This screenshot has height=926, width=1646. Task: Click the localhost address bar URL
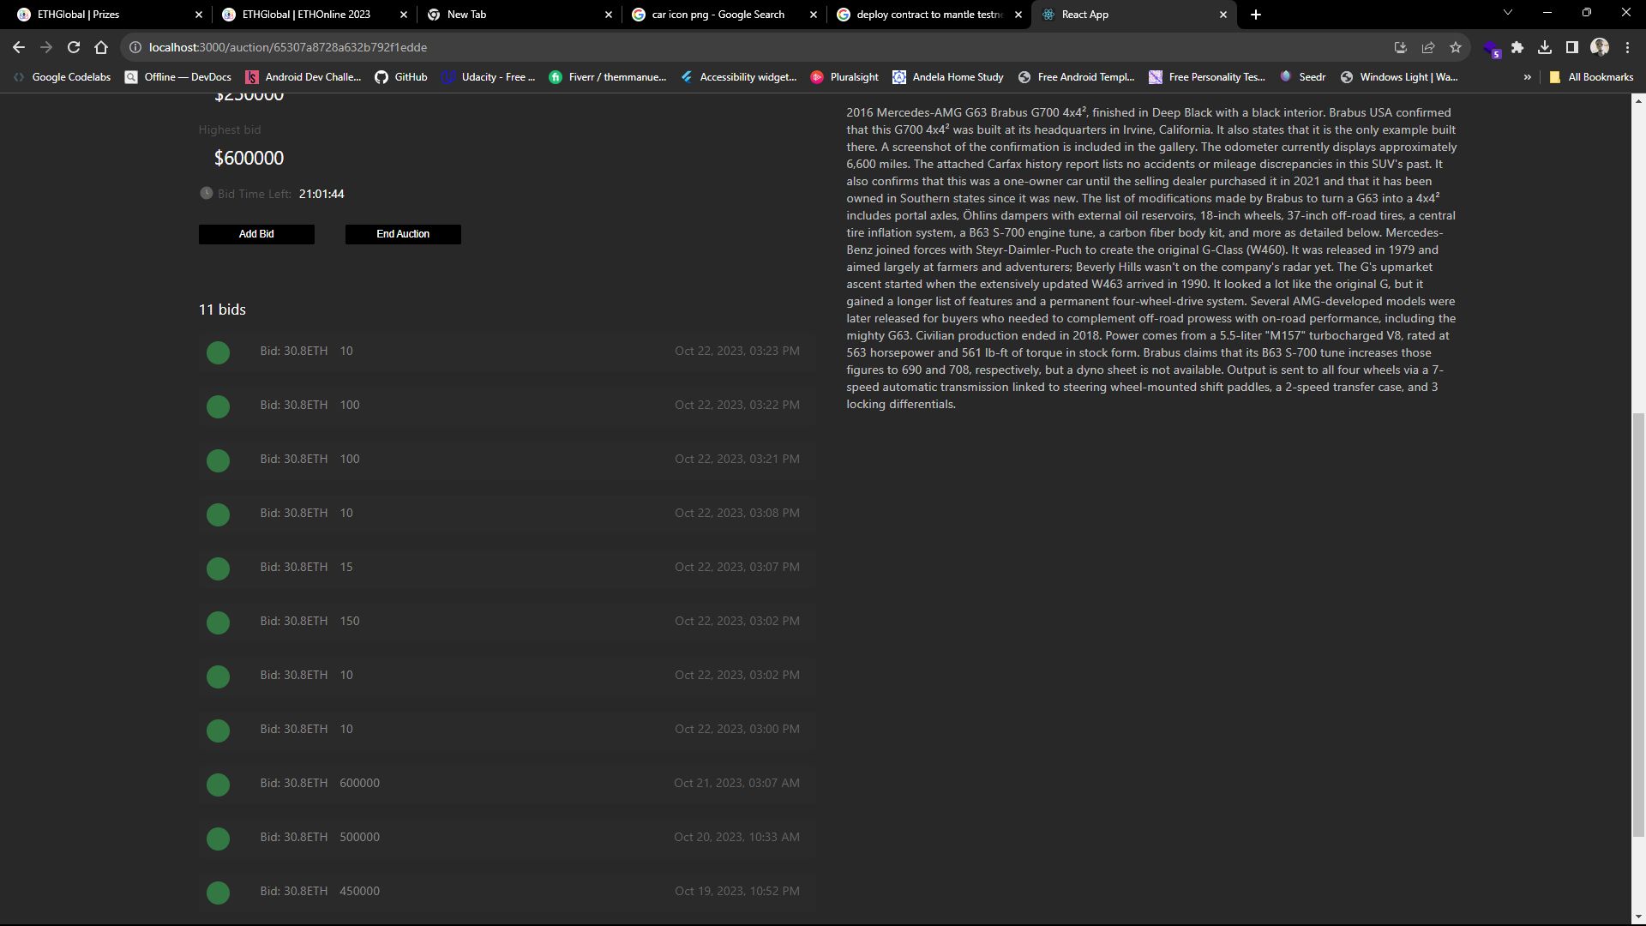[287, 47]
